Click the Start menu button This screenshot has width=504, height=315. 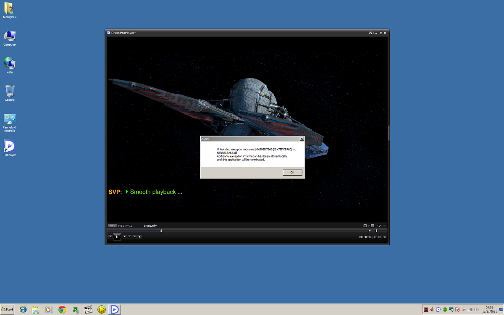tap(7, 310)
